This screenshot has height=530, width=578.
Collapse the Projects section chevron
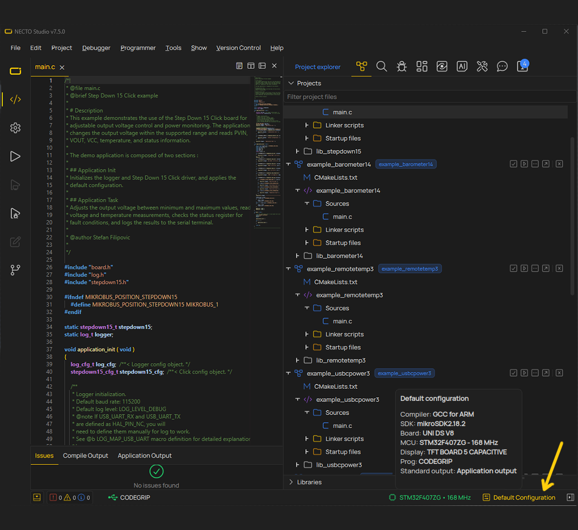point(291,83)
